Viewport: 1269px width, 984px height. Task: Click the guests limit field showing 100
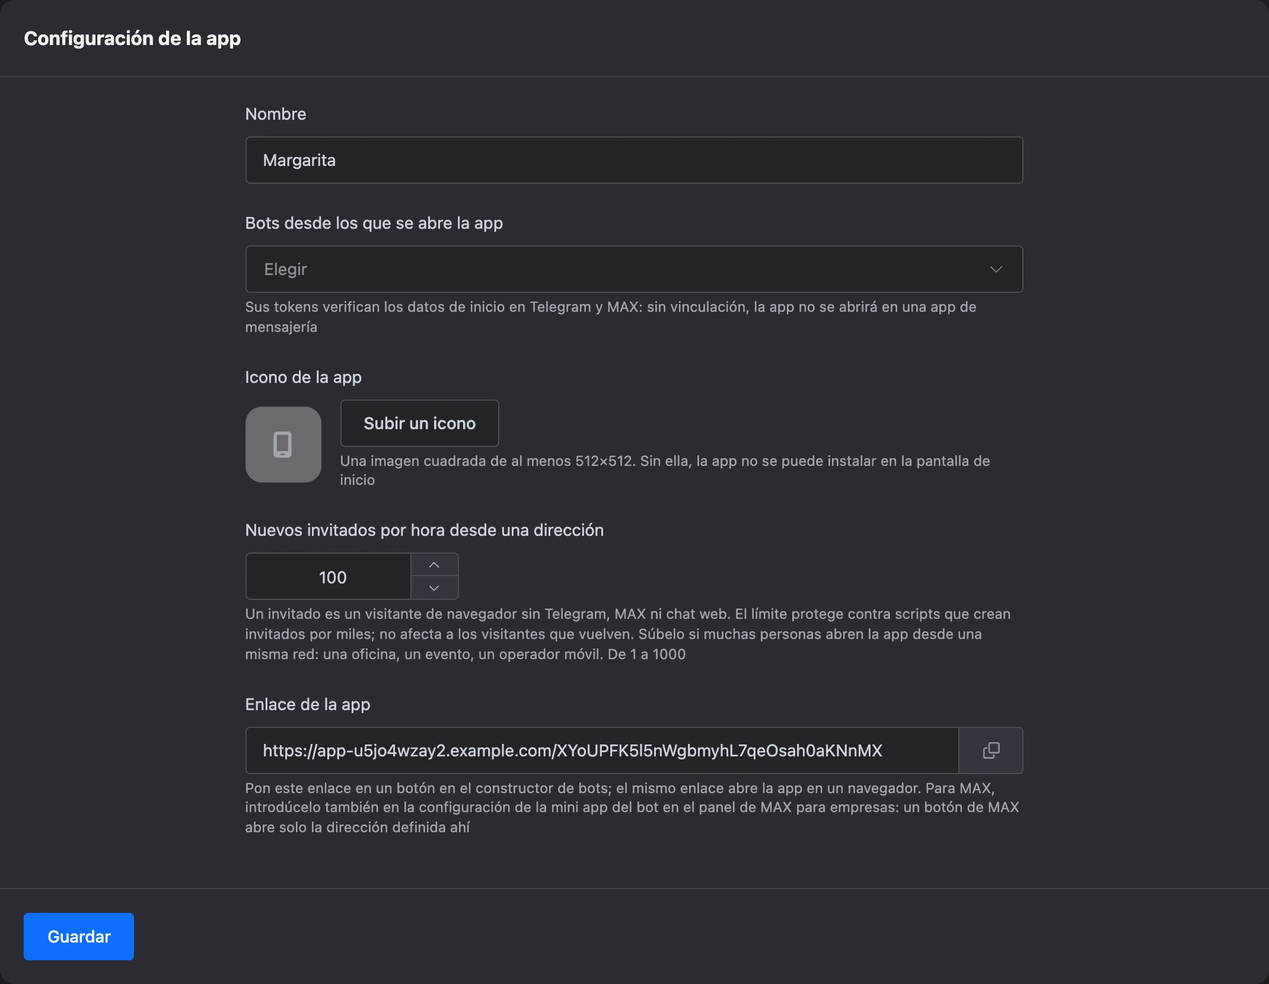[329, 577]
